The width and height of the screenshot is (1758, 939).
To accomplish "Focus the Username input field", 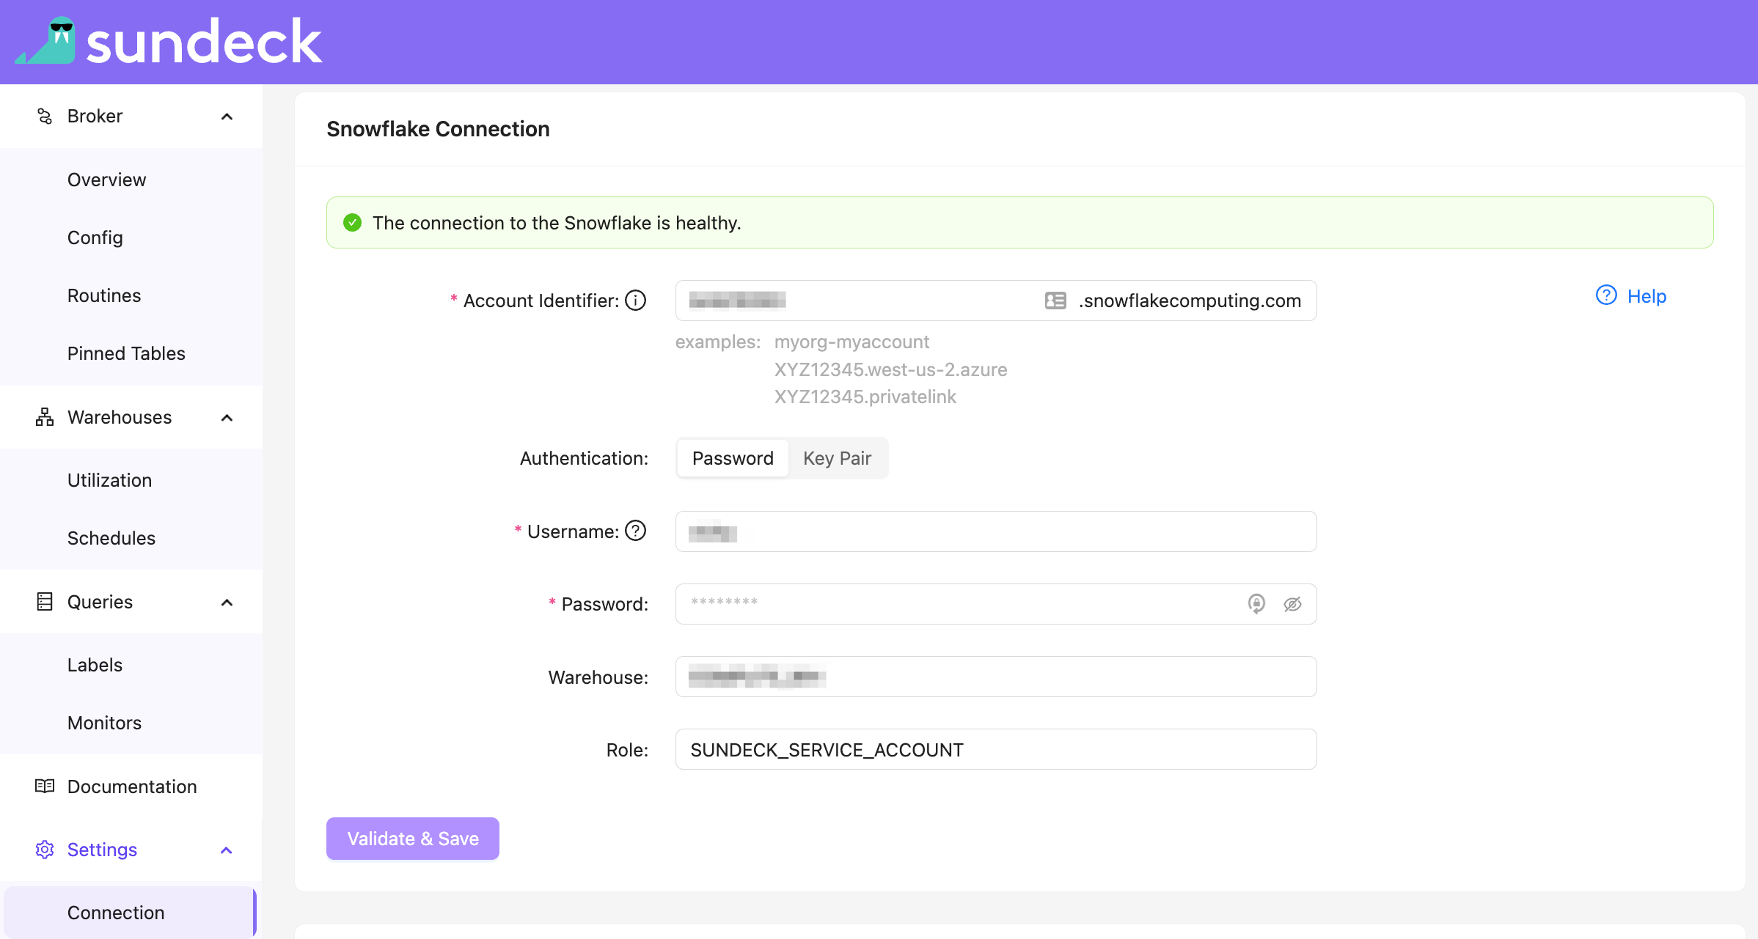I will pyautogui.click(x=996, y=531).
